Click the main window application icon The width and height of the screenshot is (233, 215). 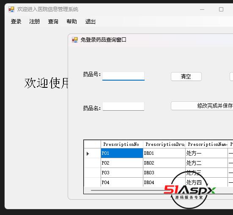coord(11,9)
